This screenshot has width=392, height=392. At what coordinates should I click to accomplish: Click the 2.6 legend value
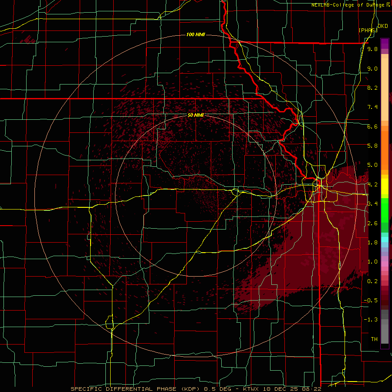pyautogui.click(x=372, y=223)
